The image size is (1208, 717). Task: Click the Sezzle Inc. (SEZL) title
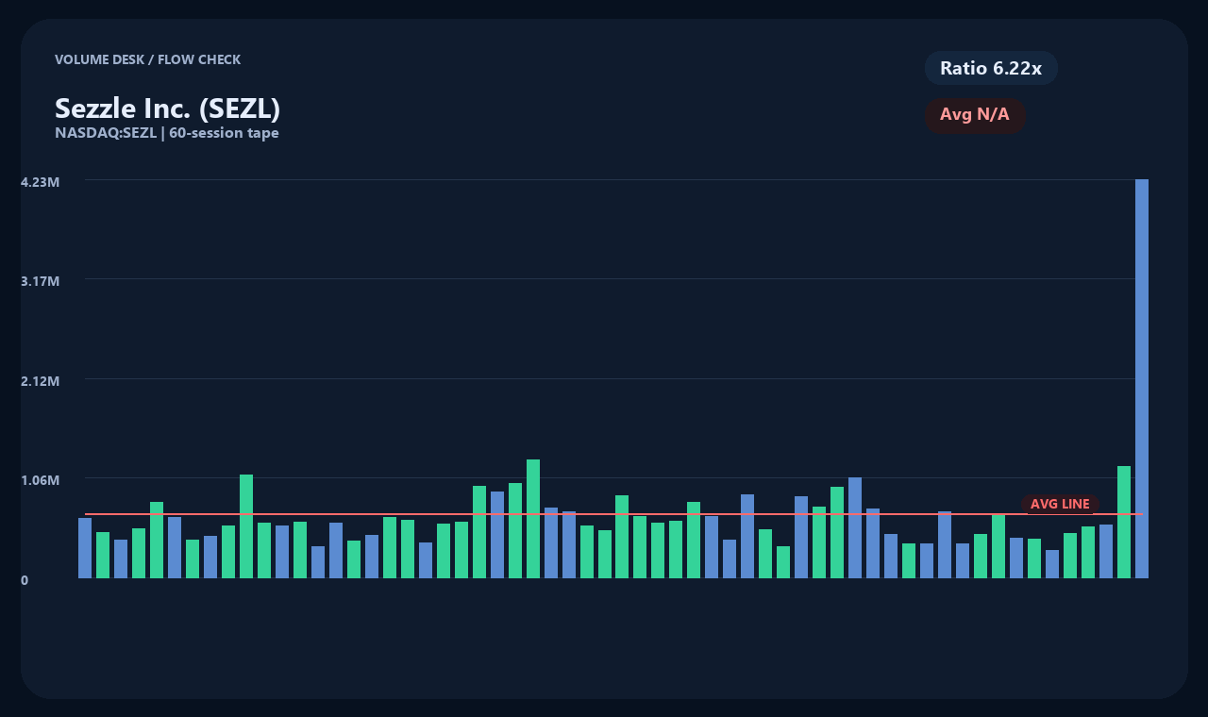point(167,108)
